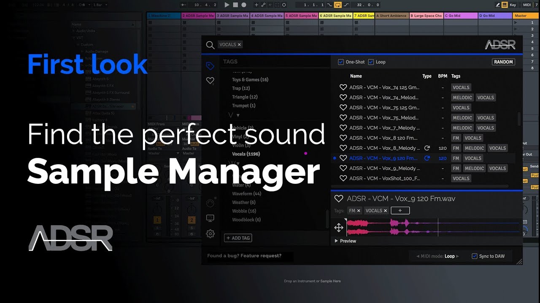Screen dimensions: 540x303
Task: Favorite the Vox_8 120 Fm sample heart
Action: coord(343,138)
